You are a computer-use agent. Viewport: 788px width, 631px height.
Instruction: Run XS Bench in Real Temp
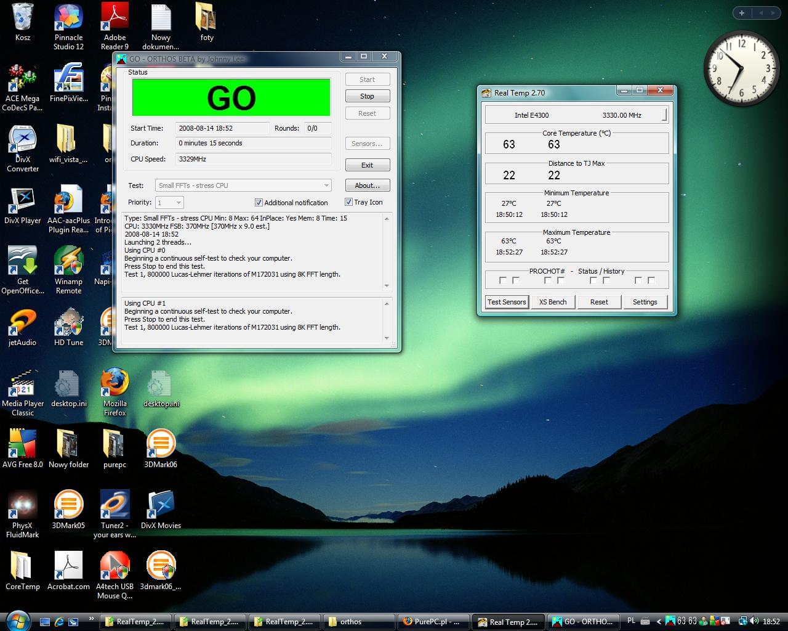point(553,302)
